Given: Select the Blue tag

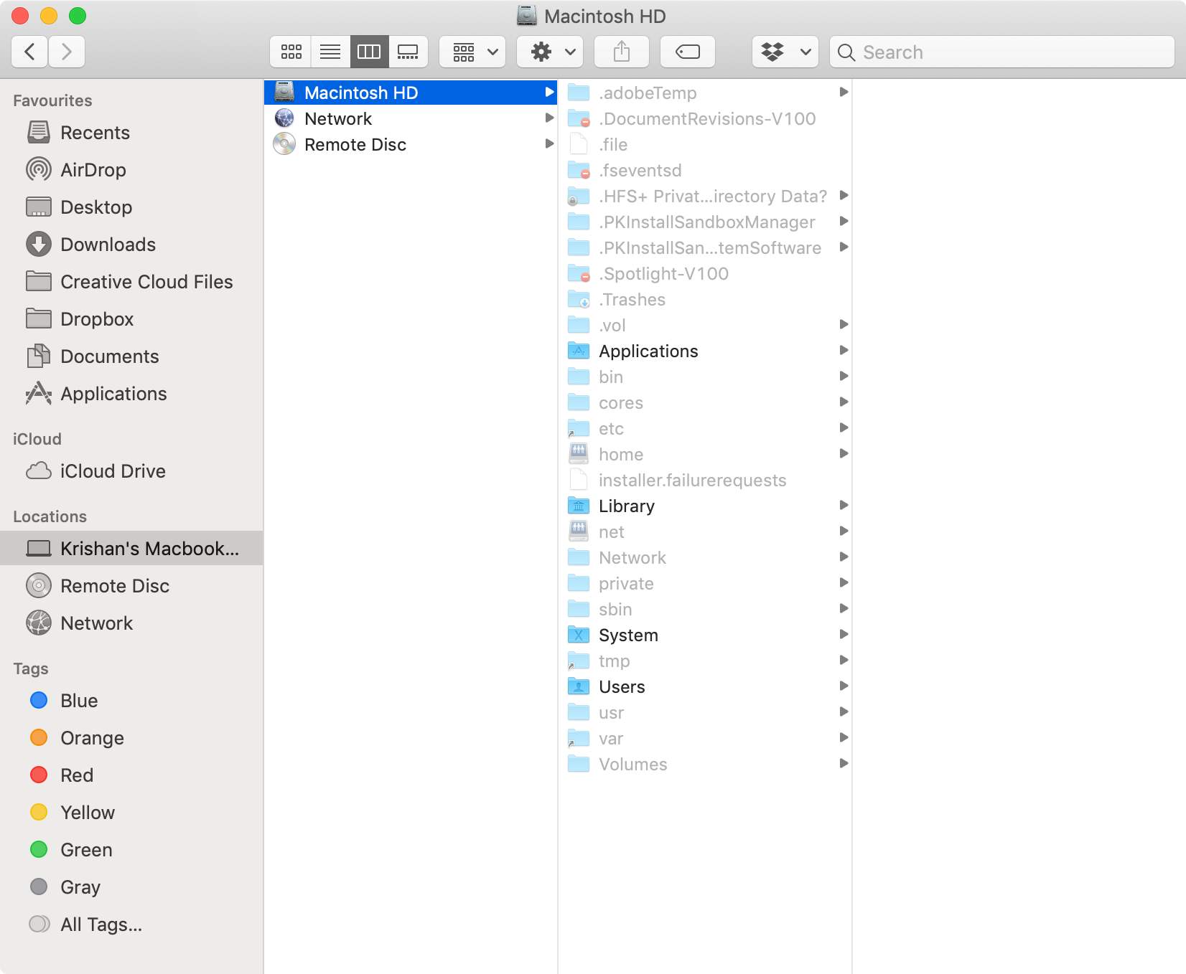Looking at the screenshot, I should pos(78,700).
